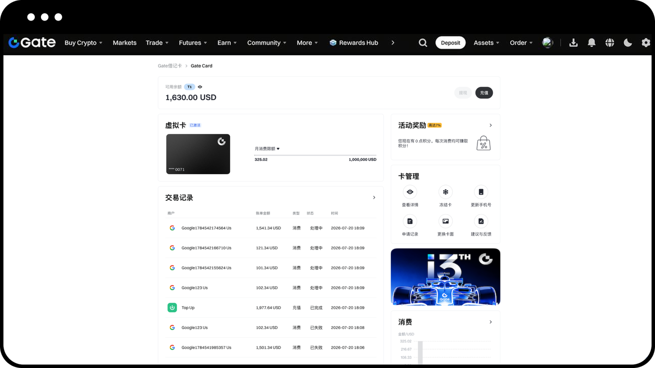The width and height of the screenshot is (655, 368).
Task: Open Markets in the navbar
Action: [124, 43]
